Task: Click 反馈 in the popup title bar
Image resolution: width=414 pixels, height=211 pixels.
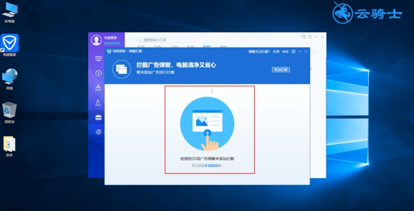Action: 276,52
